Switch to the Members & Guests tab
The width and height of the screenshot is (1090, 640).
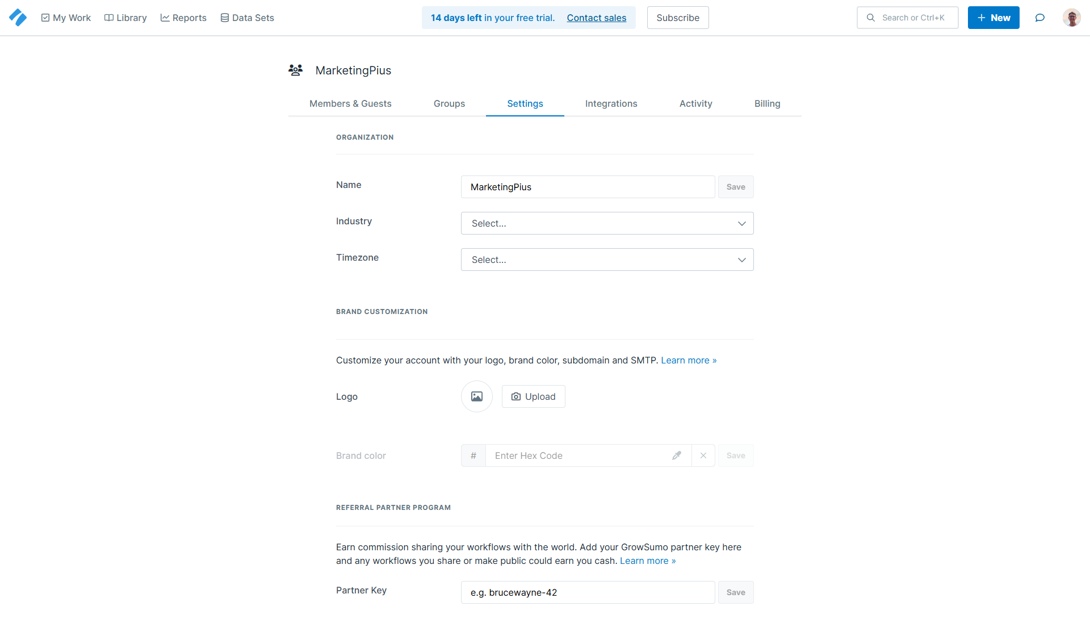350,103
